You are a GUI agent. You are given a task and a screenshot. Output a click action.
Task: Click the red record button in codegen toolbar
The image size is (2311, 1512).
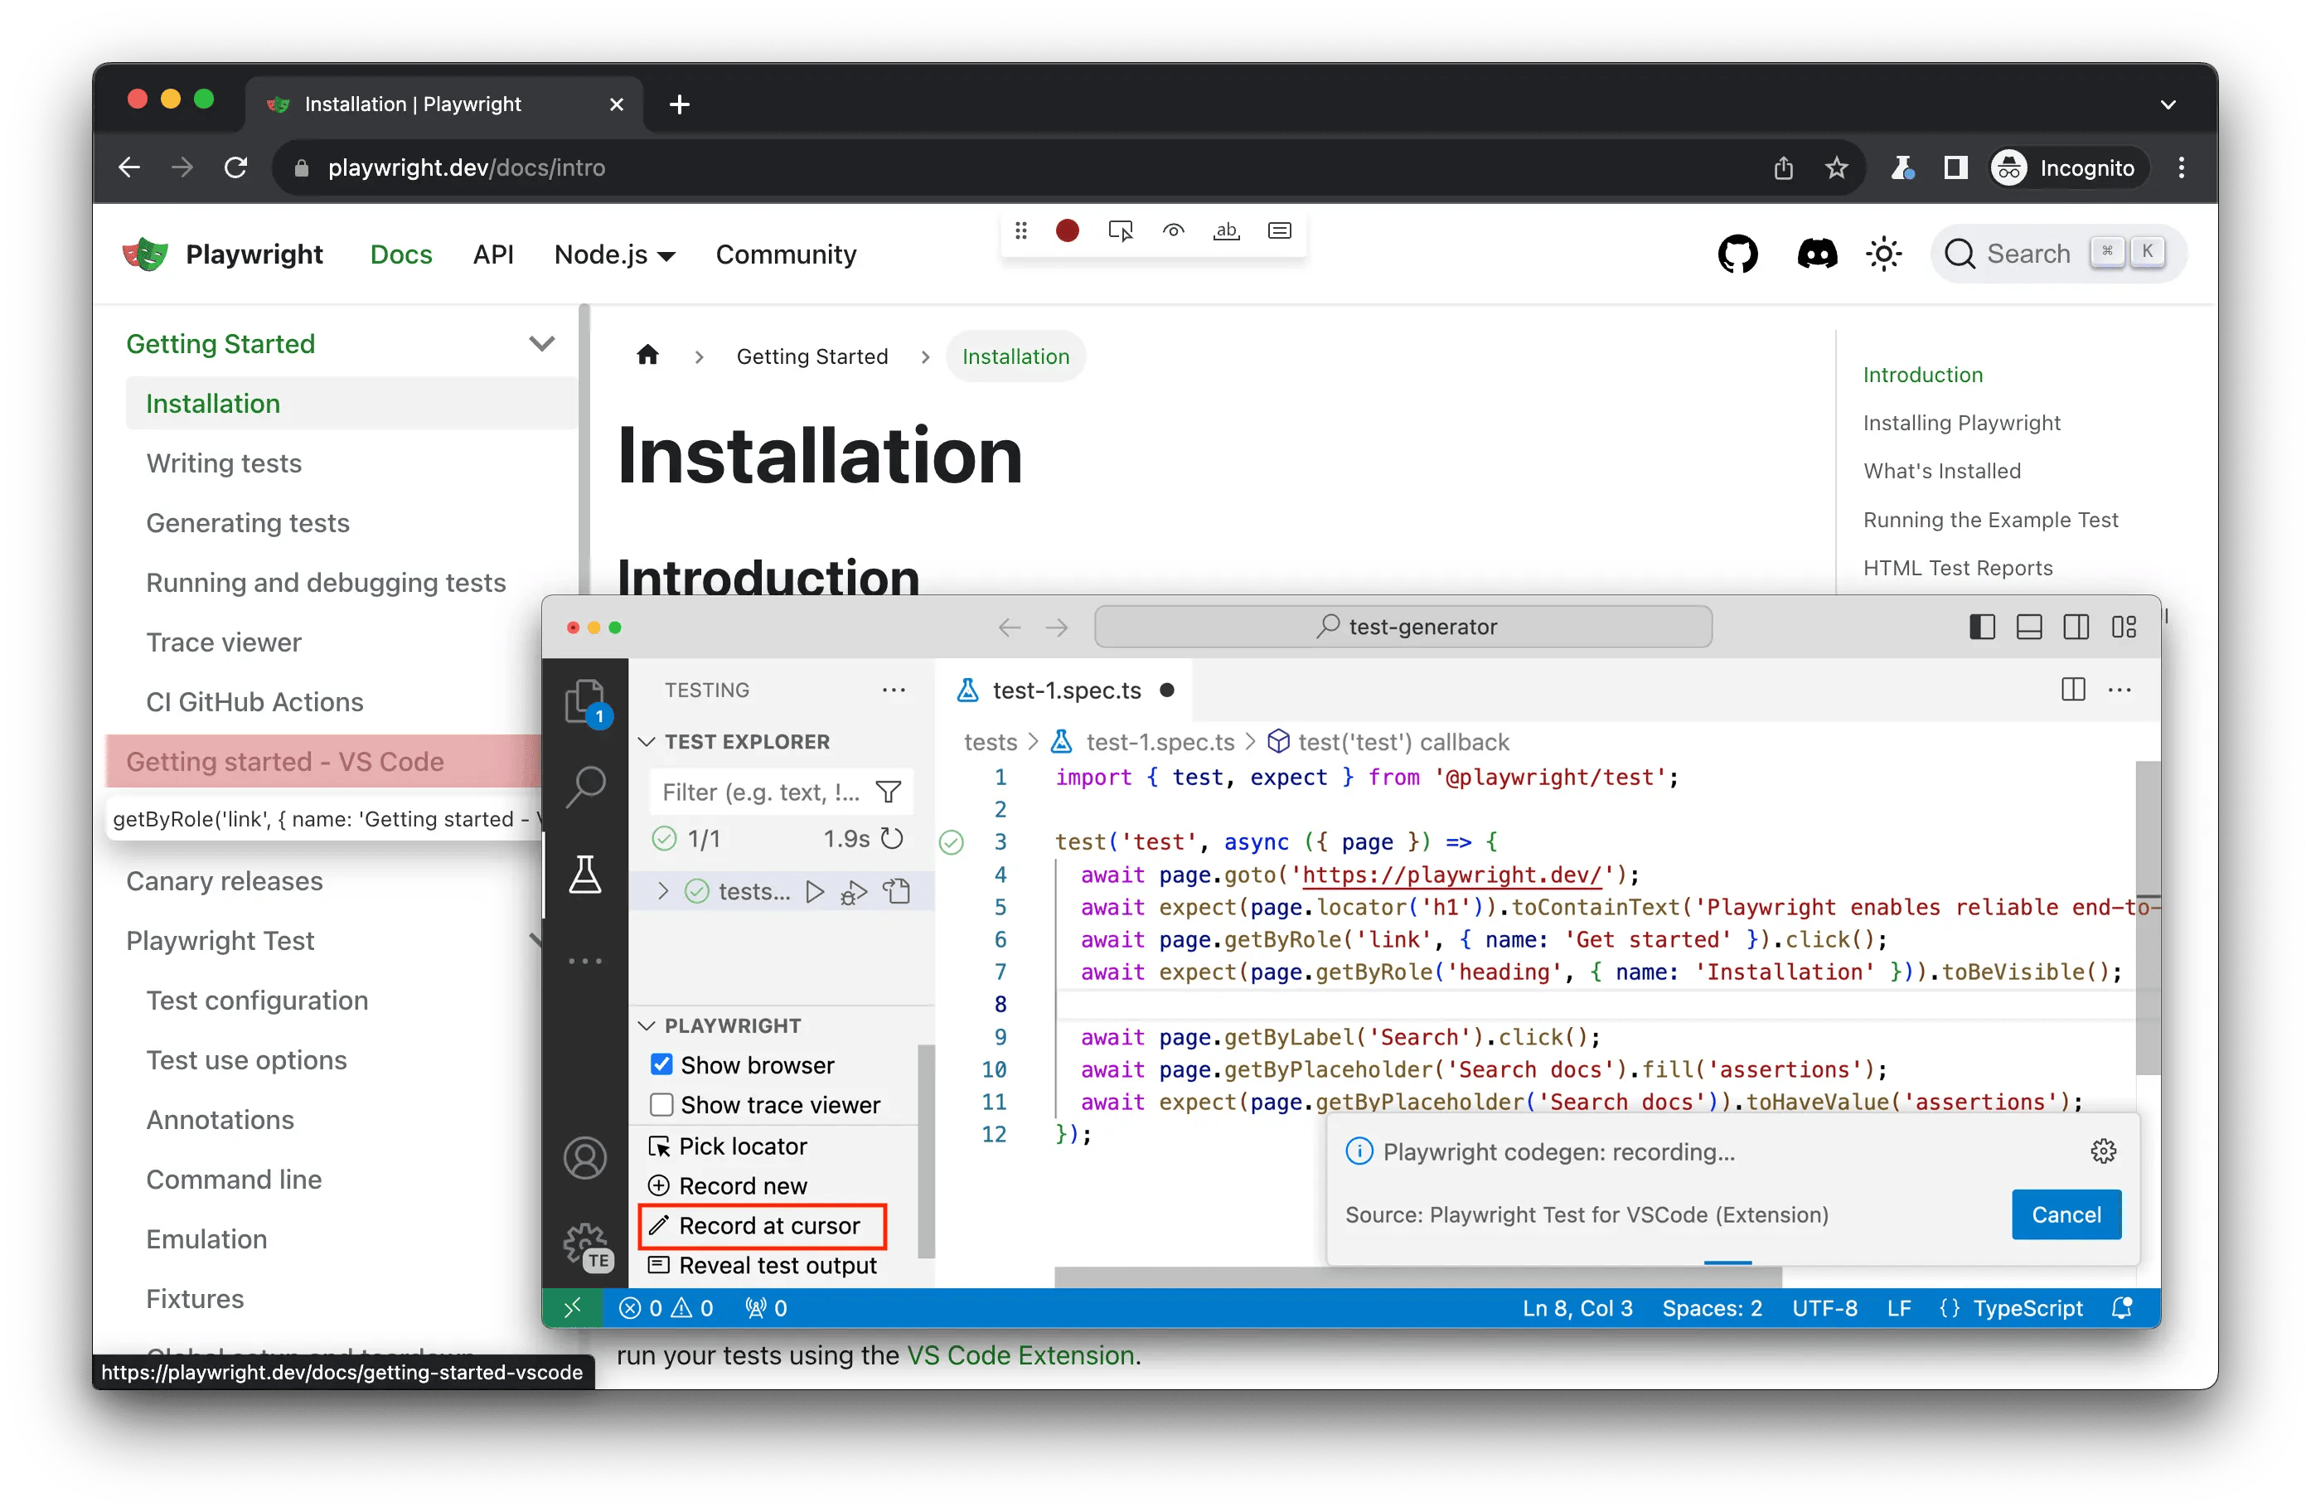coord(1067,230)
